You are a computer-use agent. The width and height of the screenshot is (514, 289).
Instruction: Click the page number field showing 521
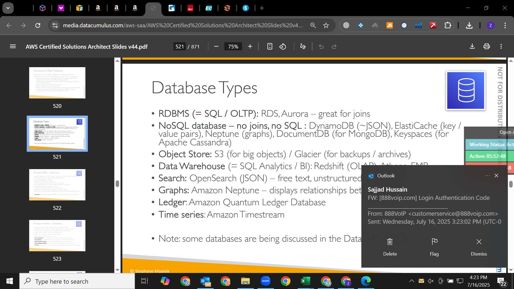pyautogui.click(x=179, y=47)
